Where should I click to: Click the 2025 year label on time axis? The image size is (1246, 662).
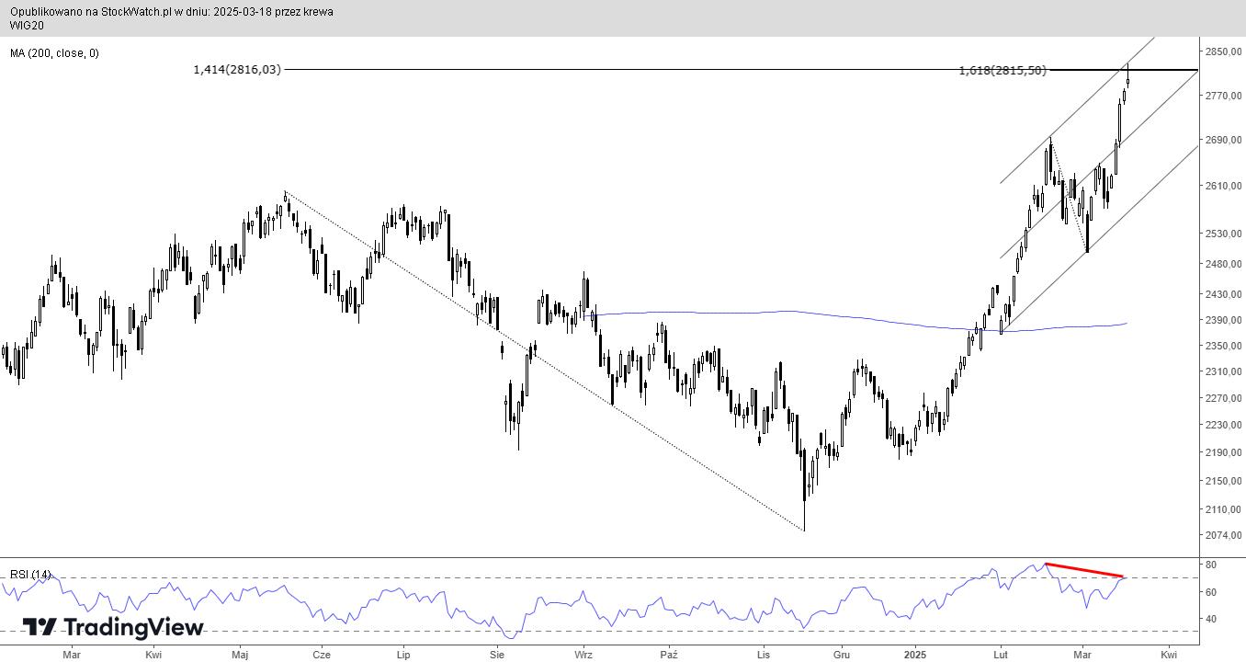pyautogui.click(x=914, y=655)
